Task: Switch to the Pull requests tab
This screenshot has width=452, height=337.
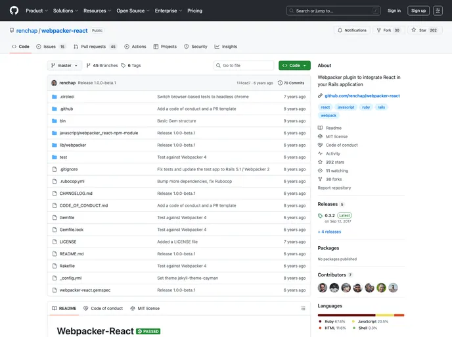Action: pyautogui.click(x=95, y=47)
